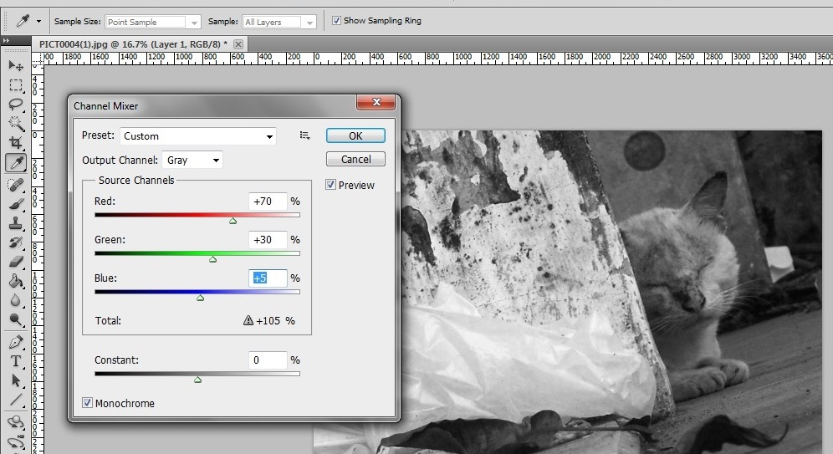Close the Channel Mixer dialog

pos(376,102)
